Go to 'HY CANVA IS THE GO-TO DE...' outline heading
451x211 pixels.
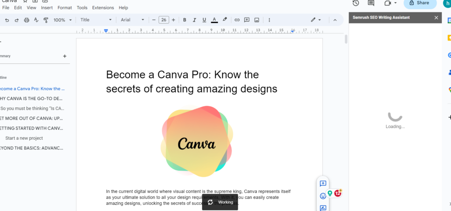point(31,98)
